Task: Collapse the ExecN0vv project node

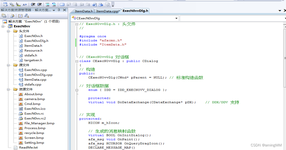Action: 3,26
